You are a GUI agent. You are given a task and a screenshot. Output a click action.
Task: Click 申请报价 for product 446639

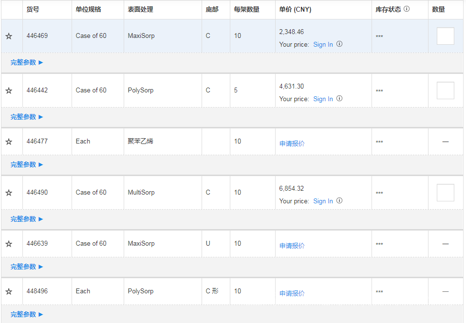[x=292, y=246]
